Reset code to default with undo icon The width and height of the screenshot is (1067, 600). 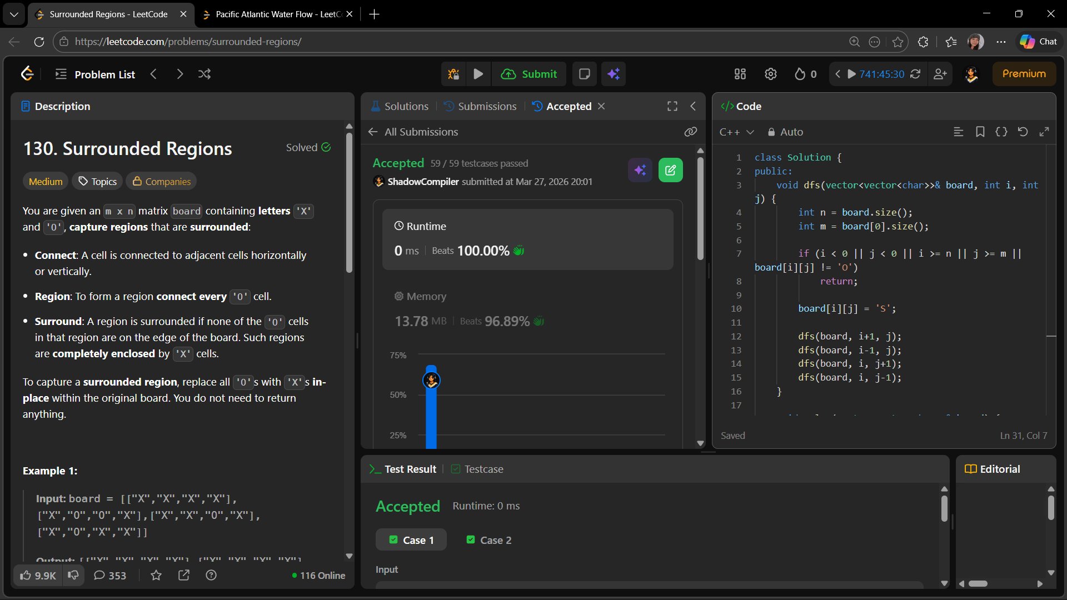1023,132
